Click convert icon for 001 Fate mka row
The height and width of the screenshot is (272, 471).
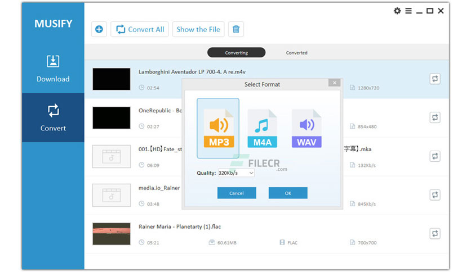coord(434,156)
